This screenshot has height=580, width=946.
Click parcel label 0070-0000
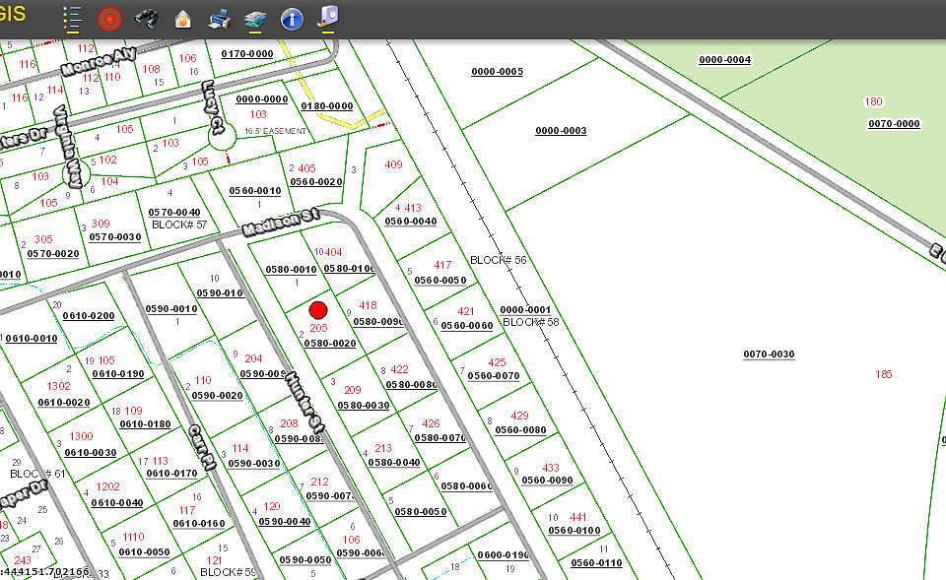[894, 124]
